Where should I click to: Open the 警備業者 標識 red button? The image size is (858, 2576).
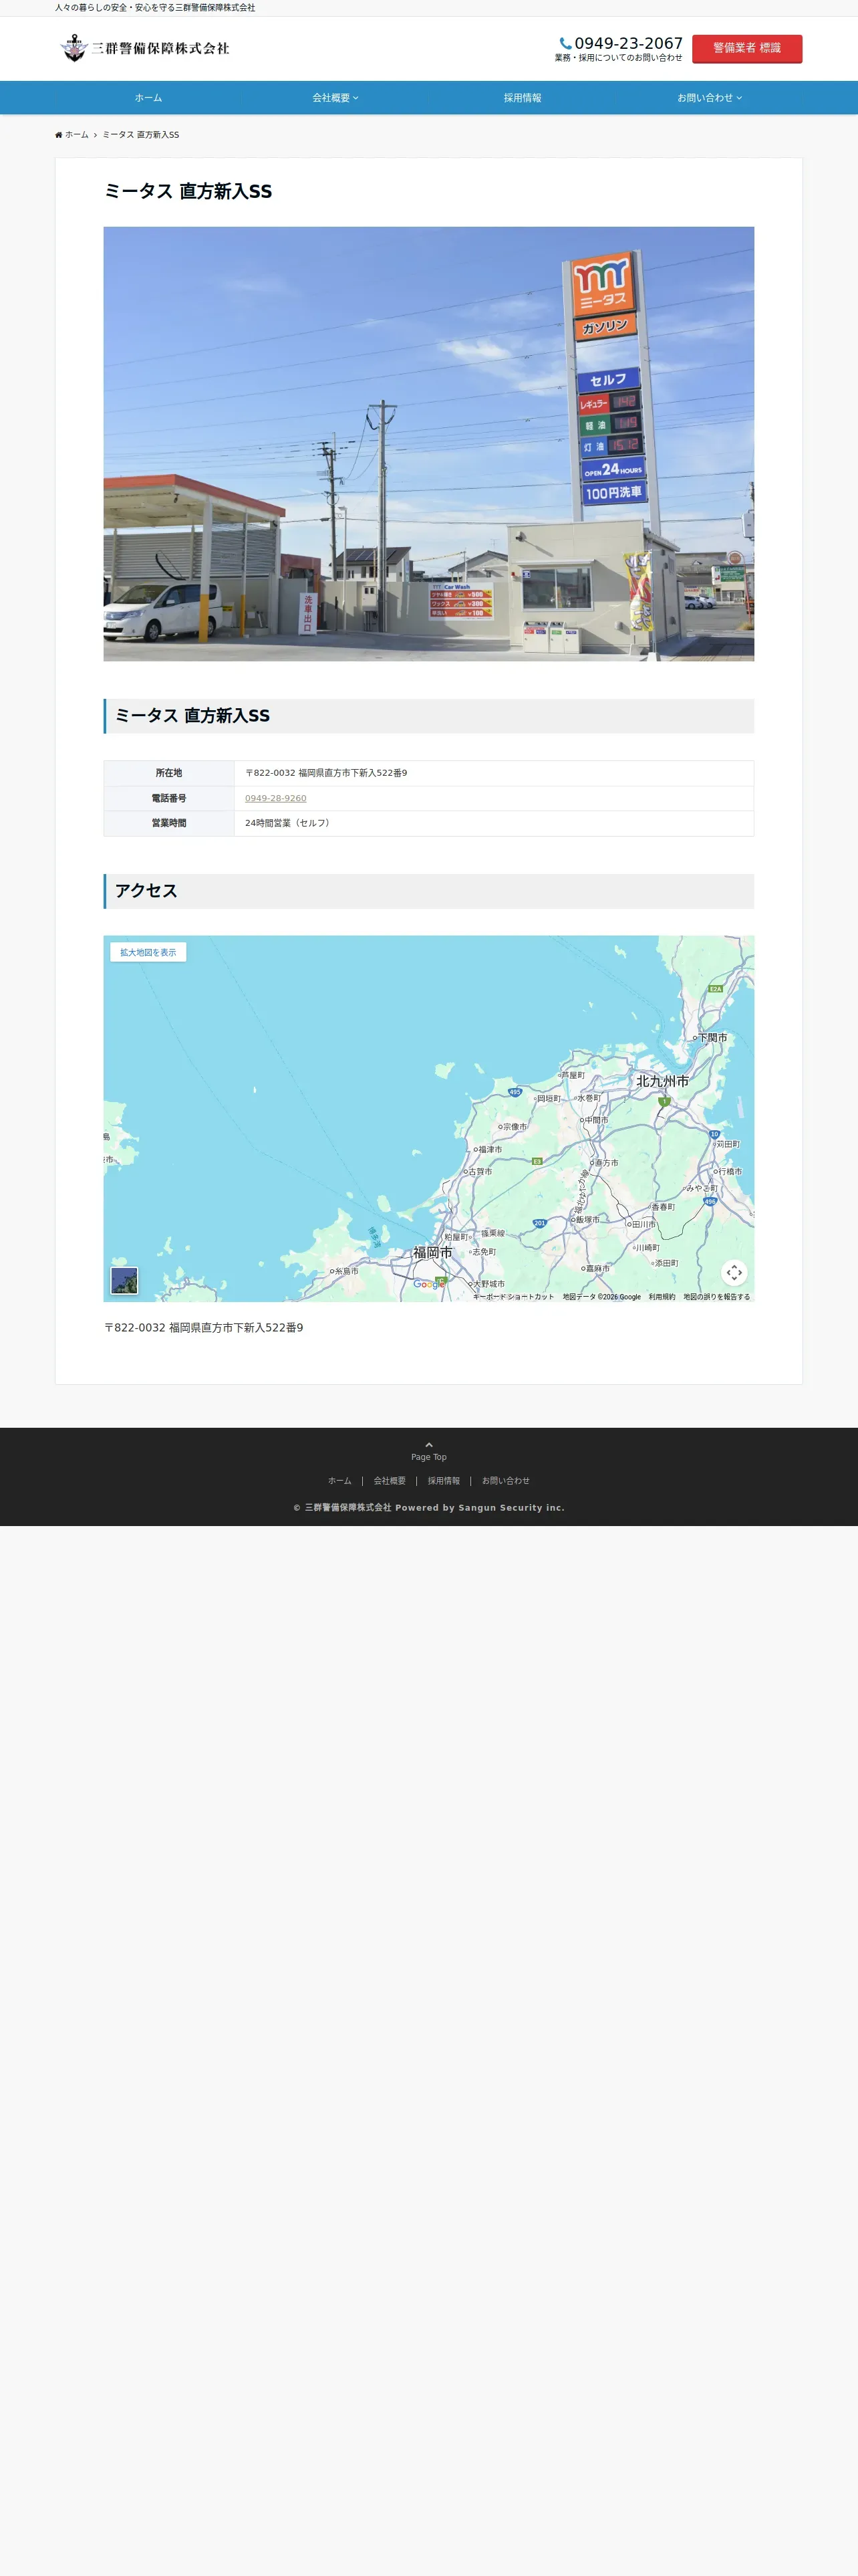(747, 48)
